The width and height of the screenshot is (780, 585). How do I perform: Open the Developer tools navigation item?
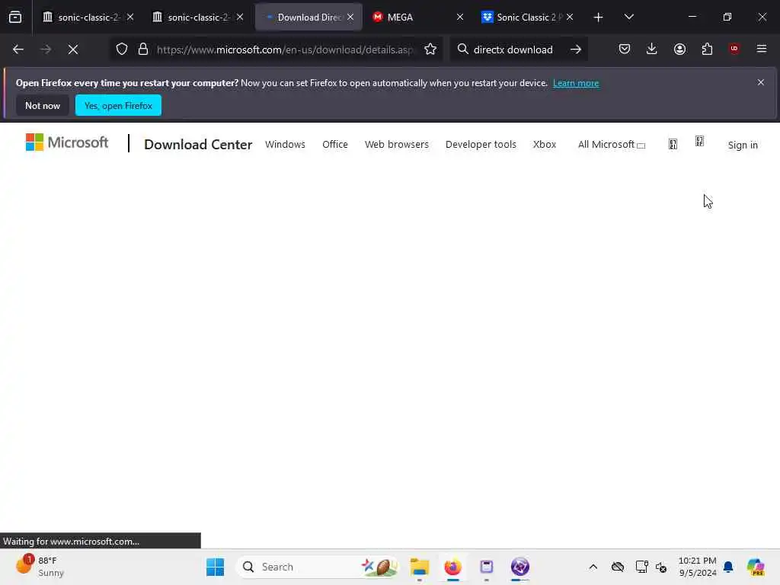tap(481, 144)
